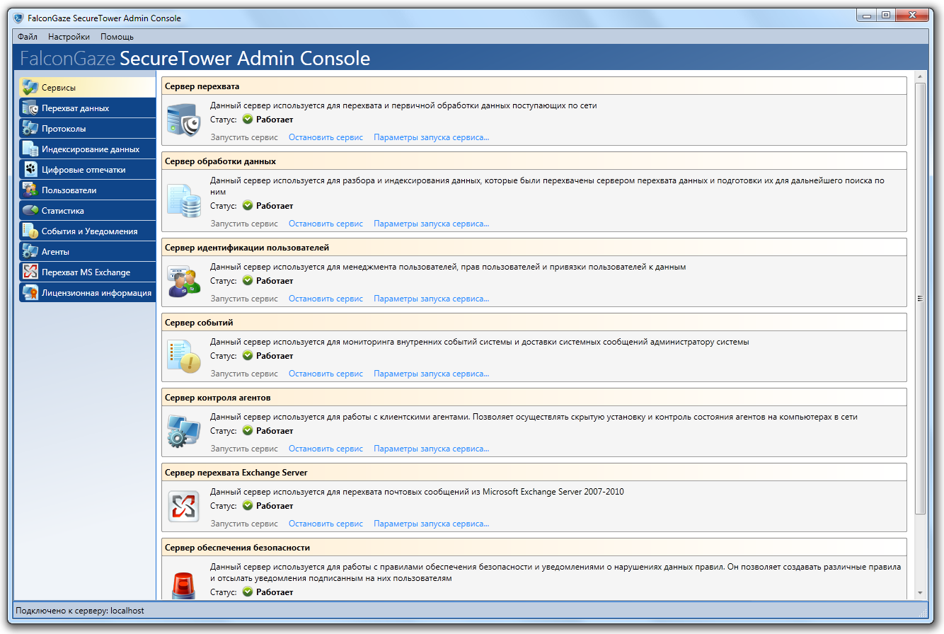This screenshot has width=944, height=634.
Task: Click the События и Уведомления sidebar icon
Action: [x=30, y=231]
